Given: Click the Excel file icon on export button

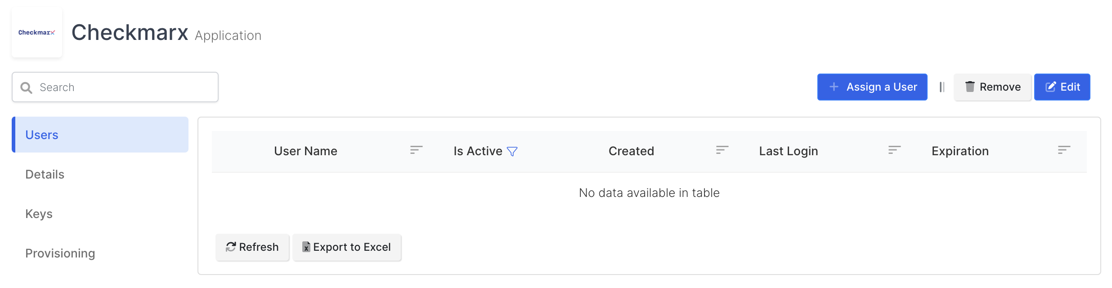Looking at the screenshot, I should coord(306,247).
